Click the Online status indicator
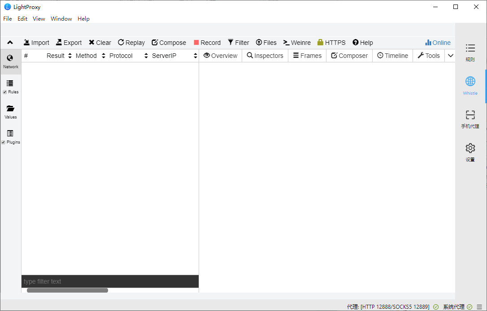The image size is (487, 311). click(438, 43)
